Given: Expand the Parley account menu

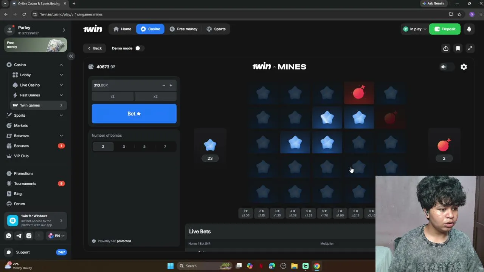Looking at the screenshot, I should click(x=64, y=30).
